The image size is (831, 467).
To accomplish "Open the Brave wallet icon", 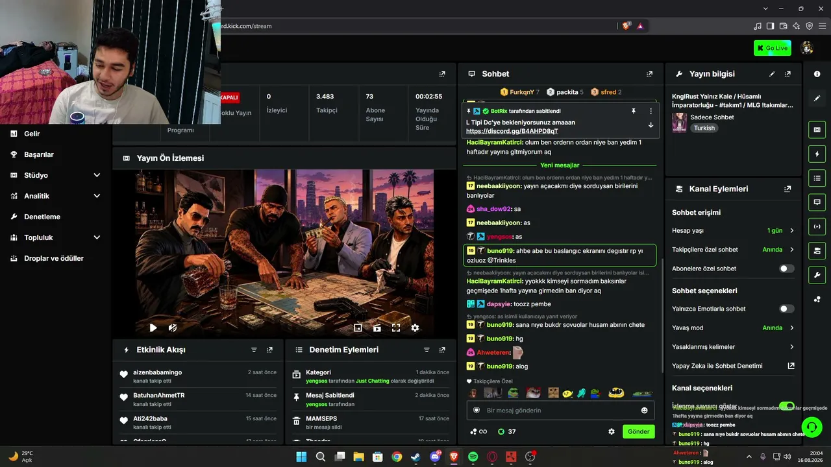I will 783,26.
